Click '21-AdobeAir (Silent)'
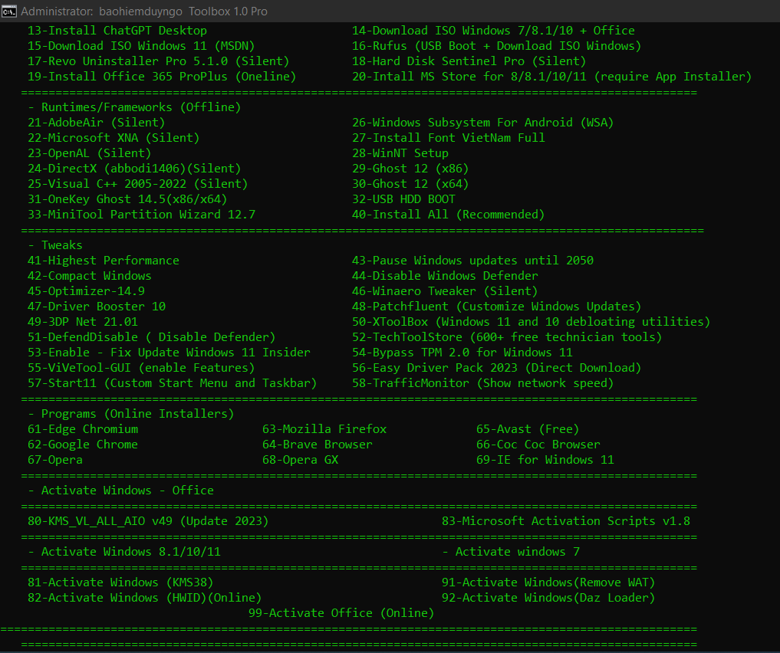The image size is (780, 653). [x=96, y=123]
